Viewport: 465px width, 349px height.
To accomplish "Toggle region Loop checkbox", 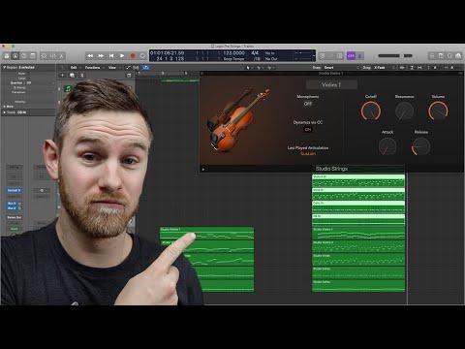I will click(29, 79).
